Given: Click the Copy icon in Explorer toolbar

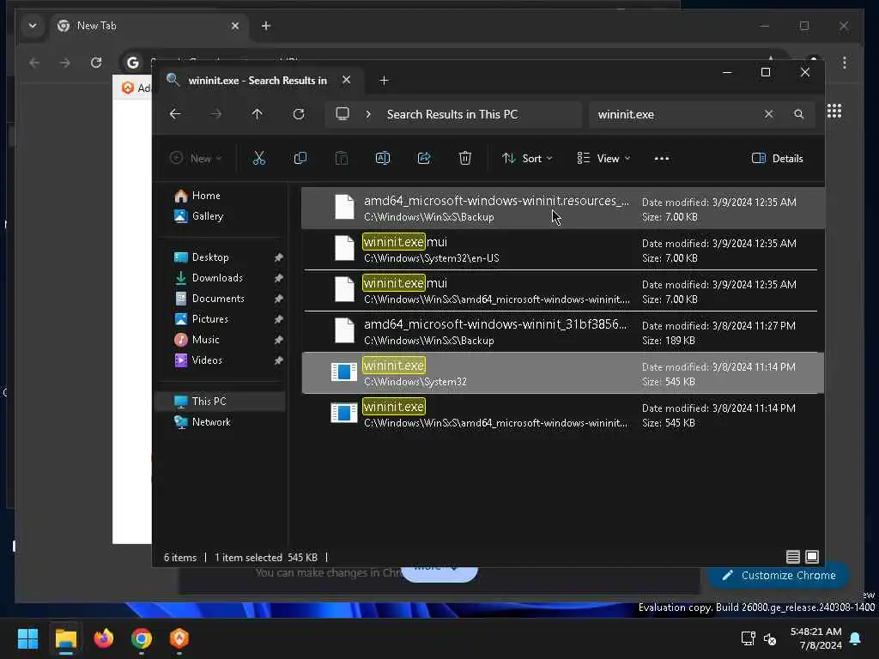Looking at the screenshot, I should point(300,159).
